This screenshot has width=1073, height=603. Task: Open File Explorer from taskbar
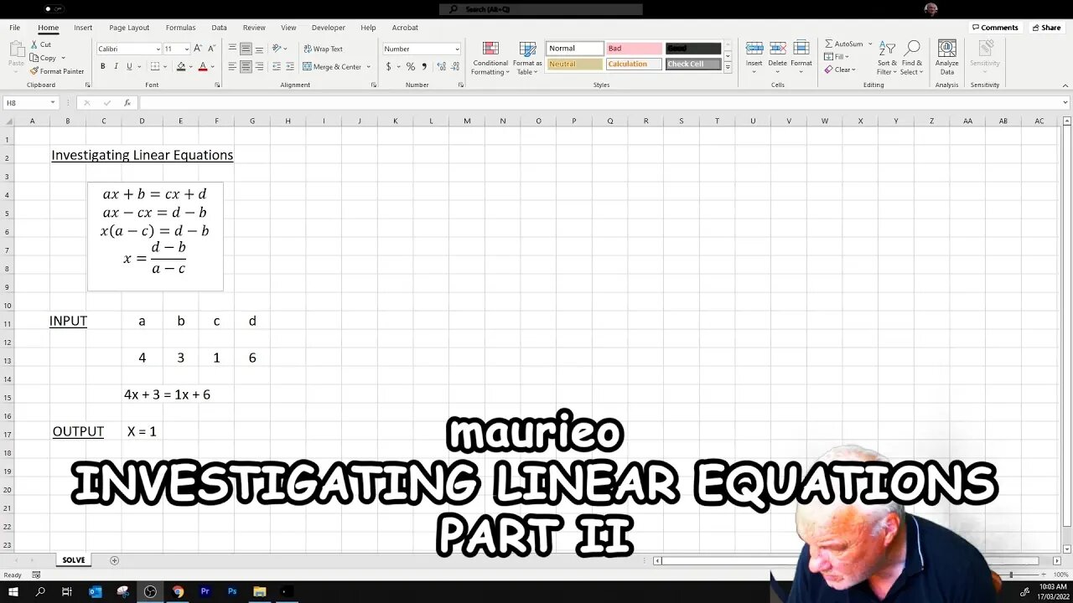259,591
